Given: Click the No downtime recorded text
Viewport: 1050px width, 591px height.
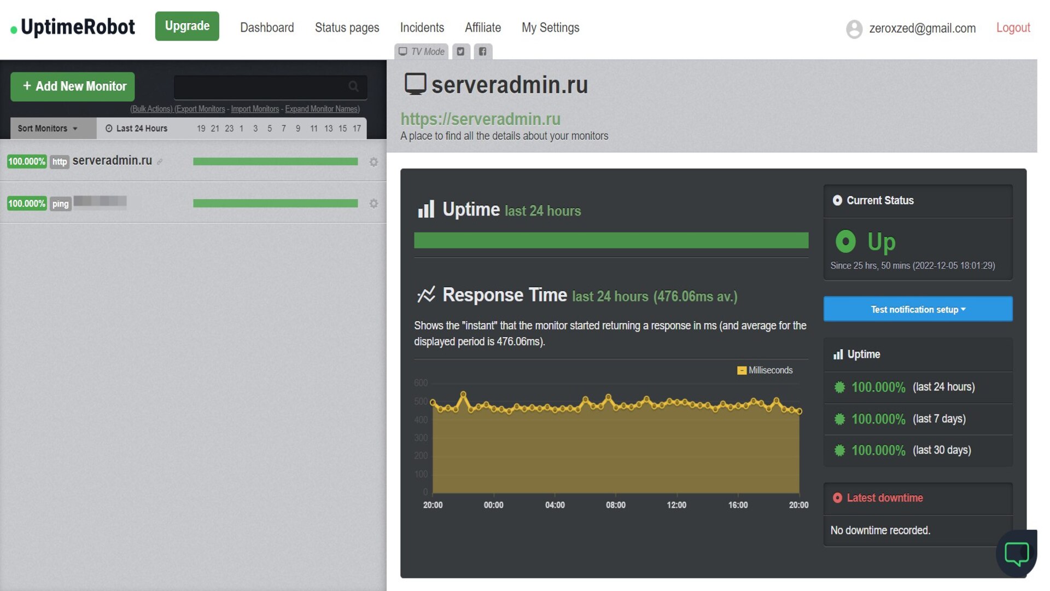Looking at the screenshot, I should (x=880, y=530).
